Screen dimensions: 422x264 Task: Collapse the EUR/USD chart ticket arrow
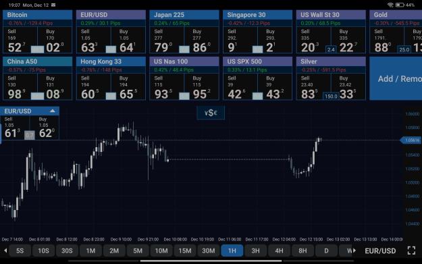(x=53, y=111)
